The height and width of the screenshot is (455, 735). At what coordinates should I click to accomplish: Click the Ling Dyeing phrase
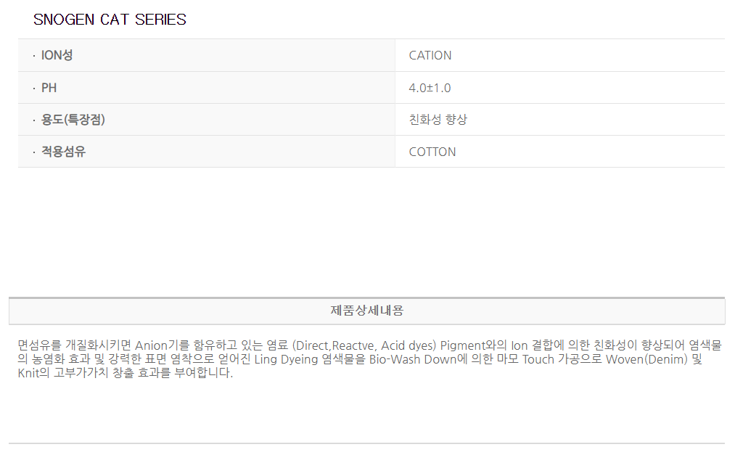coord(286,359)
